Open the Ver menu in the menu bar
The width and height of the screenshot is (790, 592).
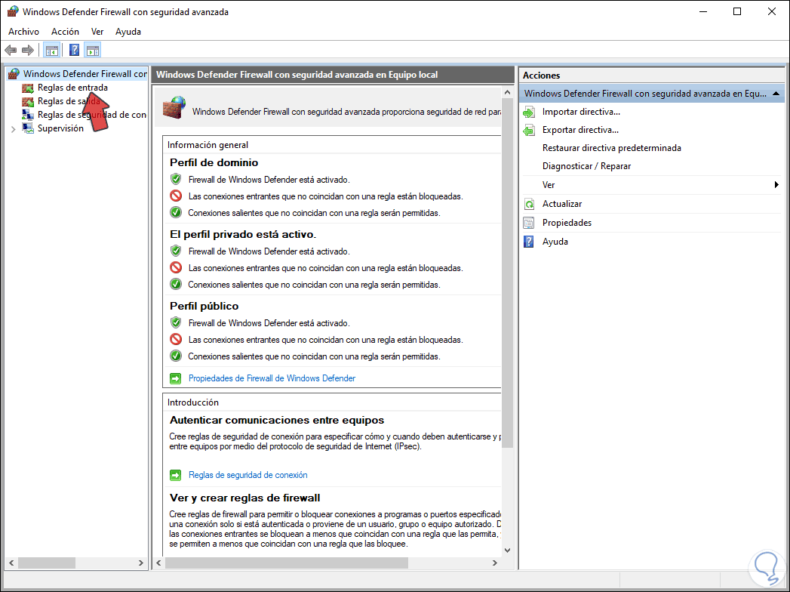coord(97,32)
